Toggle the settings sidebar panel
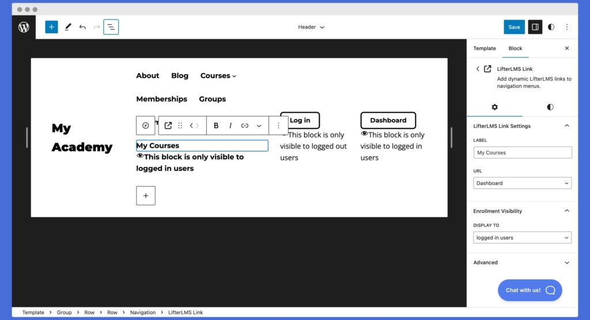590x320 pixels. pyautogui.click(x=535, y=27)
